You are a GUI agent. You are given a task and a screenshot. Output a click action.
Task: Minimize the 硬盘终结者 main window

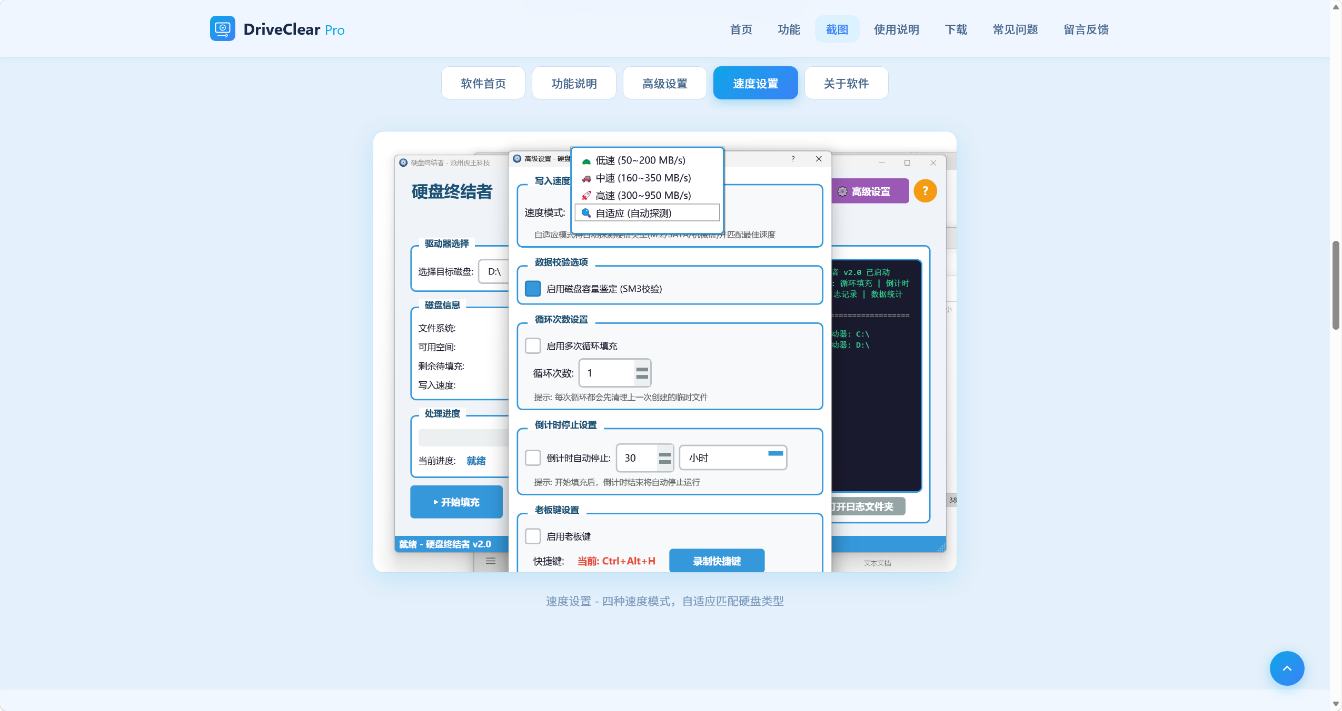pos(881,162)
